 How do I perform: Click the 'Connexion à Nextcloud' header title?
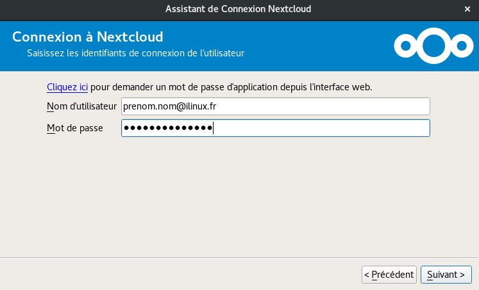[87, 36]
